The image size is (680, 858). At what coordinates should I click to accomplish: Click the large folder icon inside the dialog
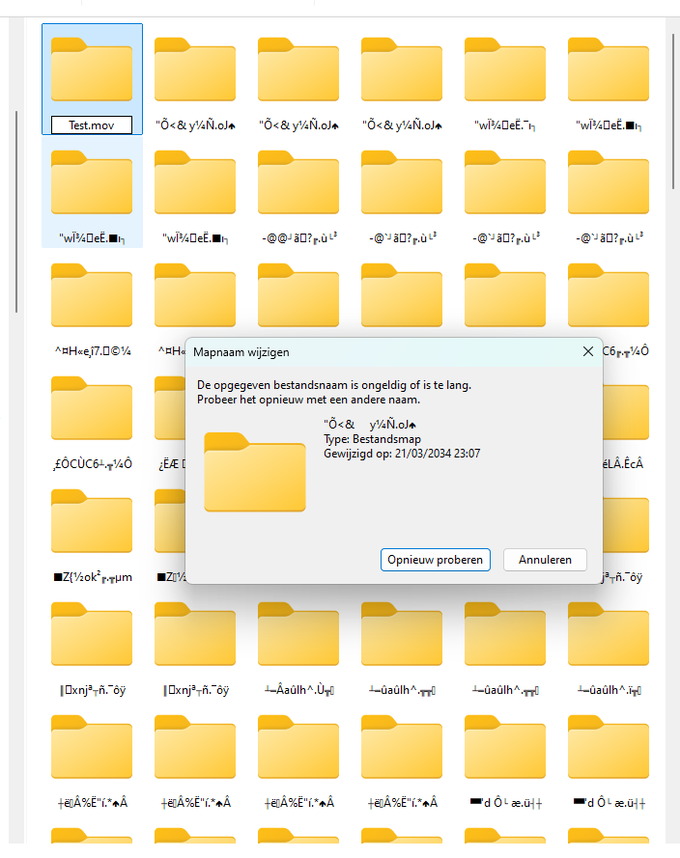pyautogui.click(x=255, y=471)
